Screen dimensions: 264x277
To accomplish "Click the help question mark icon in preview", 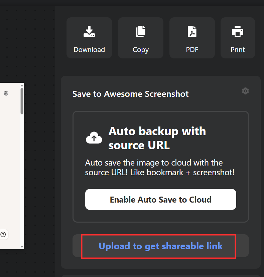I will 3,234.
